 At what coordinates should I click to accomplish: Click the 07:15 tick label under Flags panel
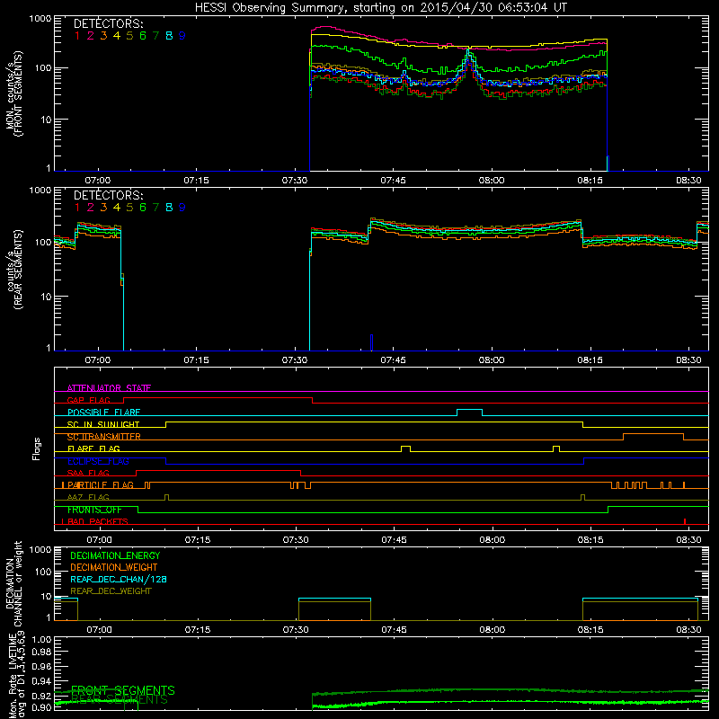tap(198, 540)
